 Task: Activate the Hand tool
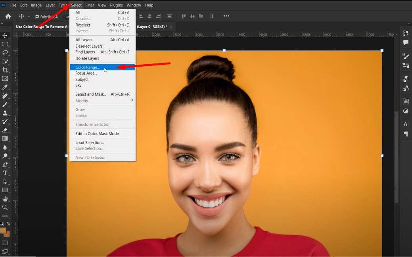5,199
